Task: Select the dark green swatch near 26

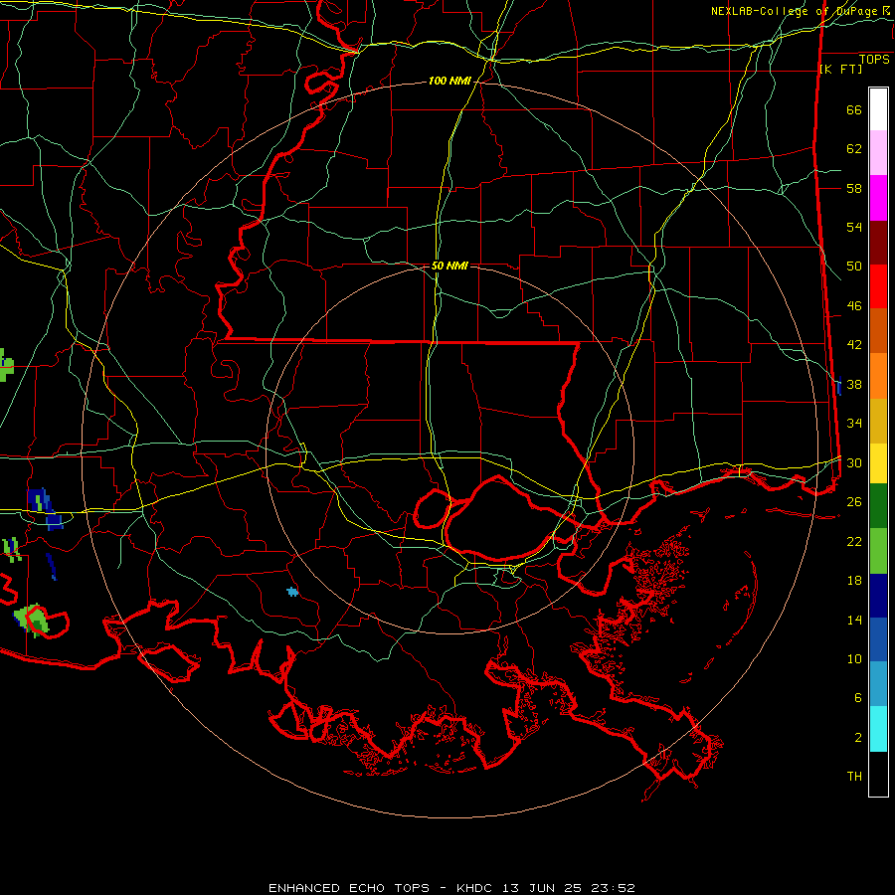Action: pyautogui.click(x=878, y=506)
